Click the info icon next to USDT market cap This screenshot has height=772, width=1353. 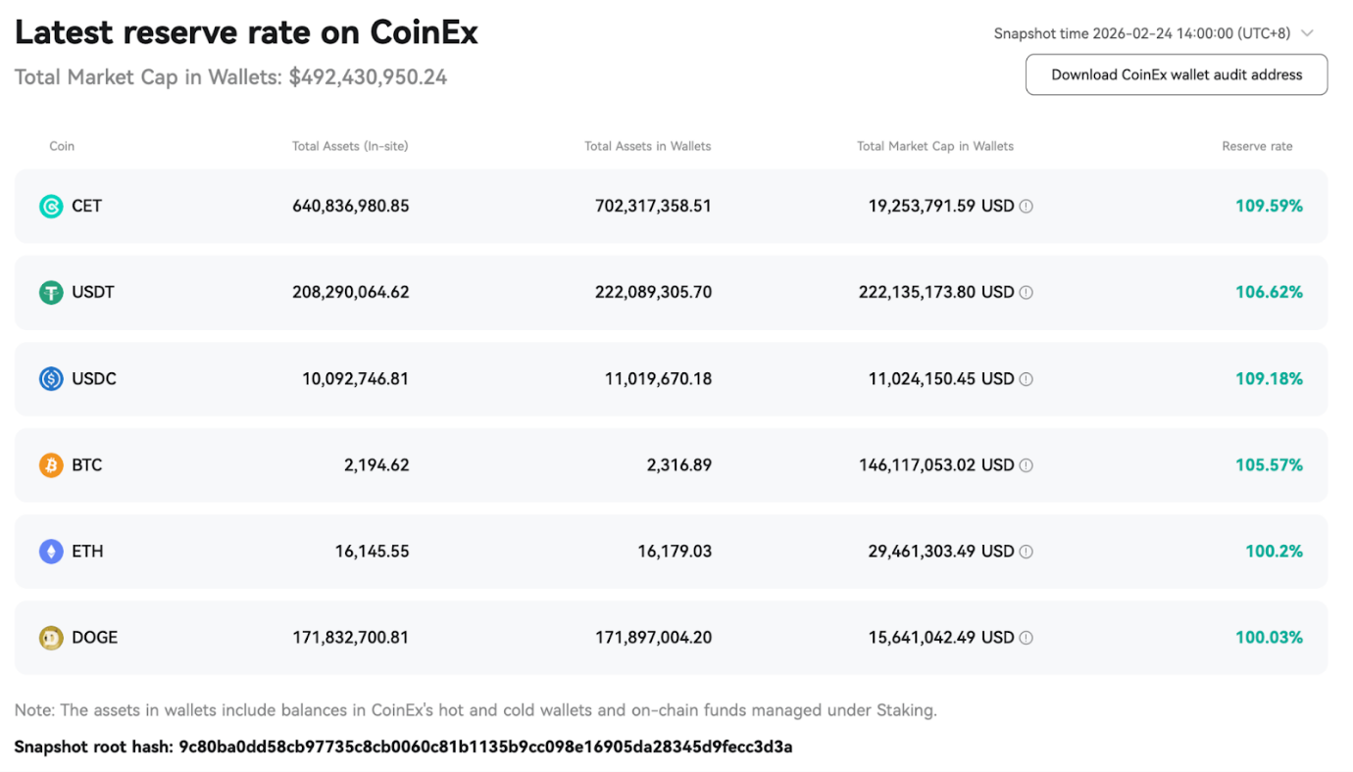[x=1026, y=292]
